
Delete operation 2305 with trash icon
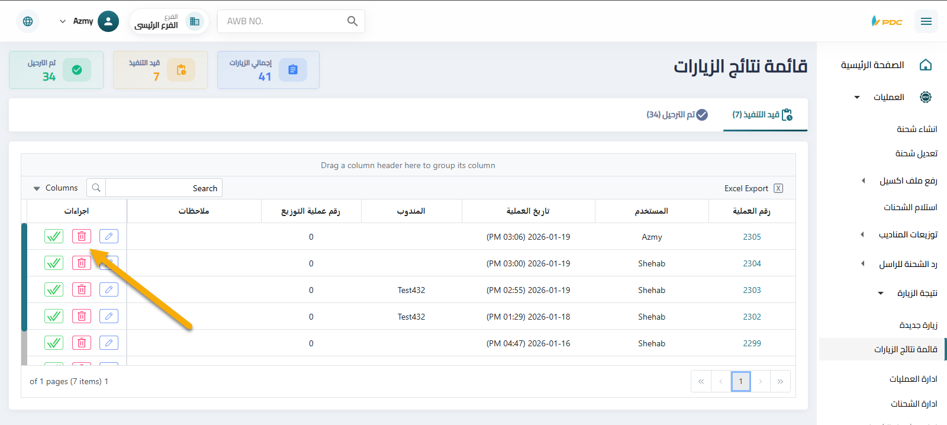pos(82,236)
